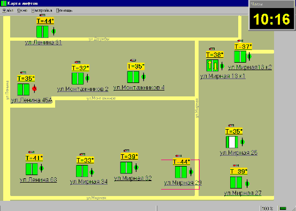Screen dimensions: 296x211
Task: Open the ул.Мирная 29 address link
Action: (183, 183)
